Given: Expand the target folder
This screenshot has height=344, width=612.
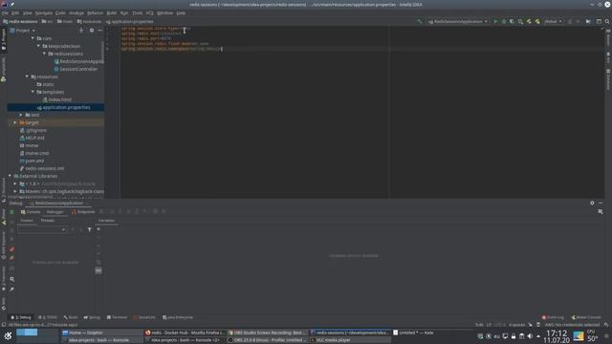Looking at the screenshot, I should pyautogui.click(x=15, y=122).
